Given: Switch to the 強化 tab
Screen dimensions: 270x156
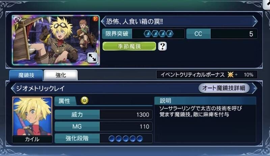Looking at the screenshot, I should [61, 75].
